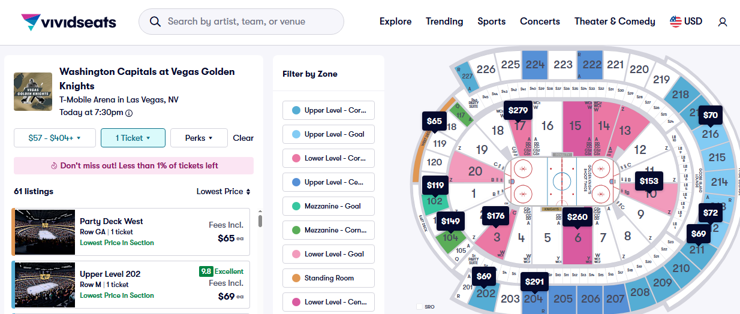The width and height of the screenshot is (740, 314).
Task: Click the US flag currency icon
Action: (676, 22)
